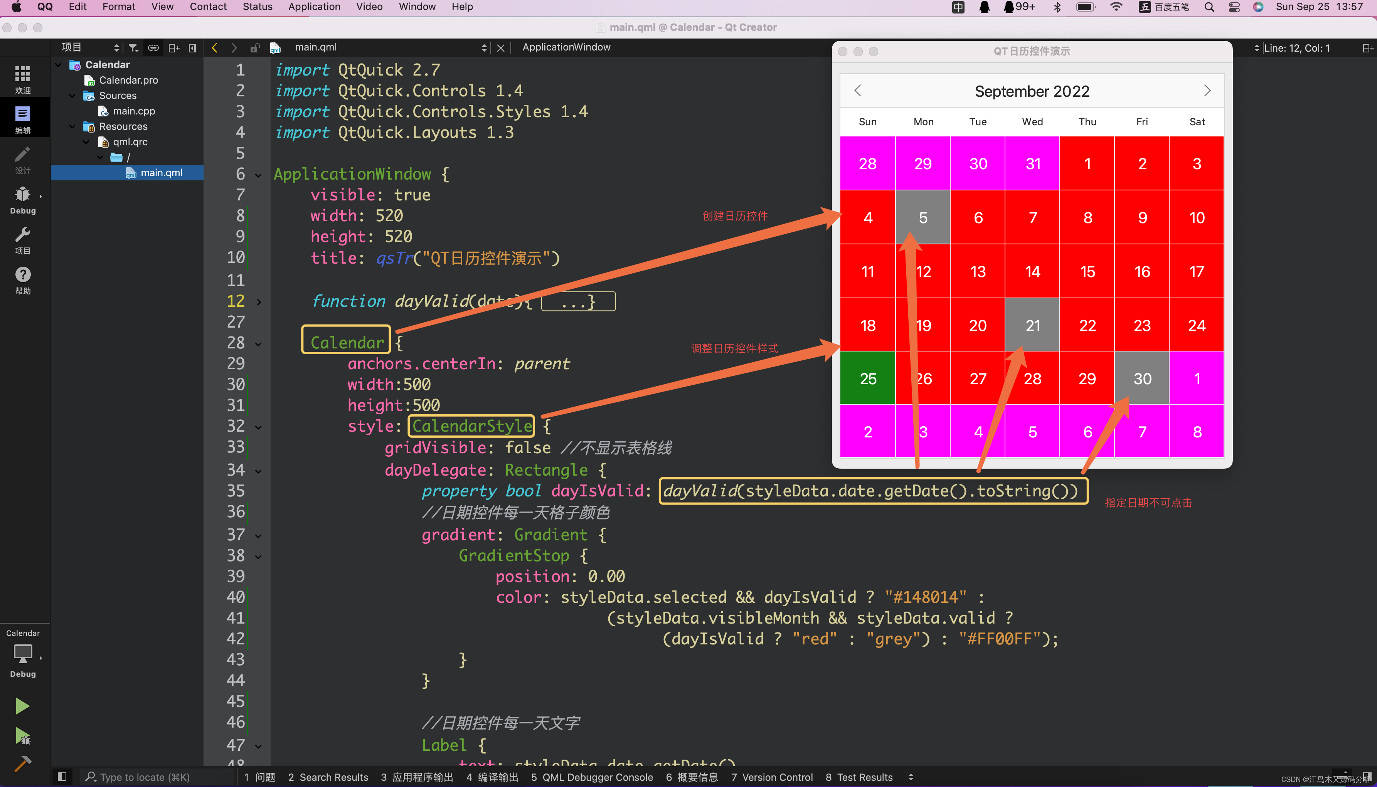Go to previous month in calendar
1377x787 pixels.
click(857, 91)
